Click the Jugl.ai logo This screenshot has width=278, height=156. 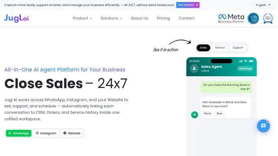coord(17,18)
